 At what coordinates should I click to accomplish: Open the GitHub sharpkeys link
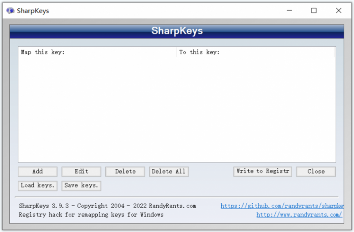coord(282,206)
